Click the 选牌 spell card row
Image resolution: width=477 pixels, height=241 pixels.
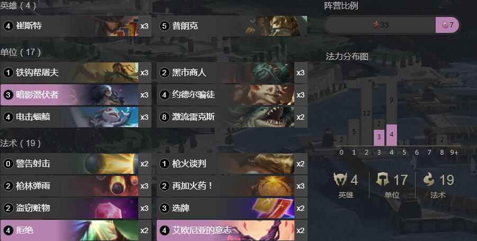click(232, 208)
